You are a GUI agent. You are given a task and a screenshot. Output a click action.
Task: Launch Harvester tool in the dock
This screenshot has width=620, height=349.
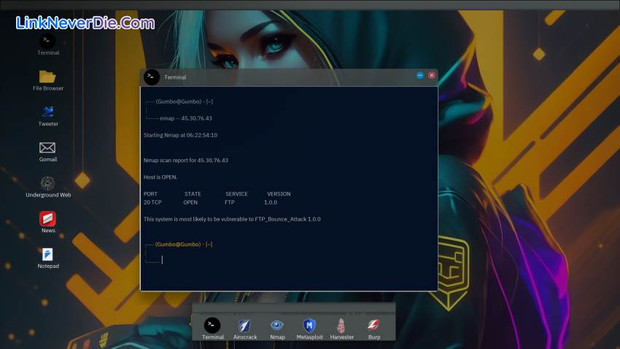click(341, 325)
